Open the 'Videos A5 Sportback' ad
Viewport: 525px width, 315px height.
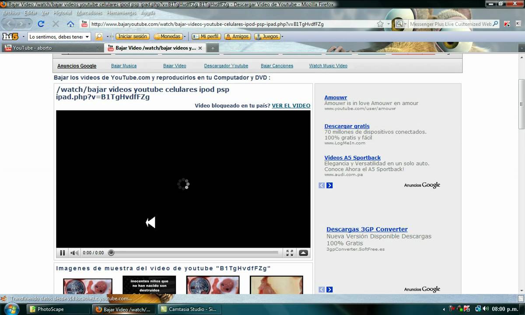(353, 157)
